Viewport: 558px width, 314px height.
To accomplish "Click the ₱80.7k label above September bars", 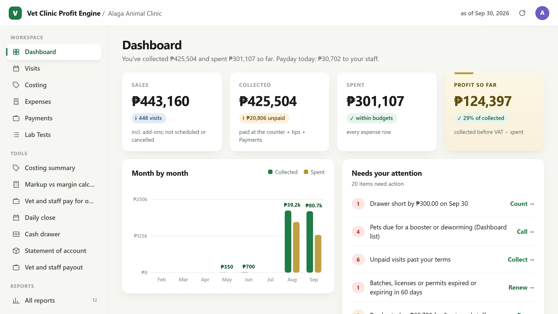I will 314,206.
